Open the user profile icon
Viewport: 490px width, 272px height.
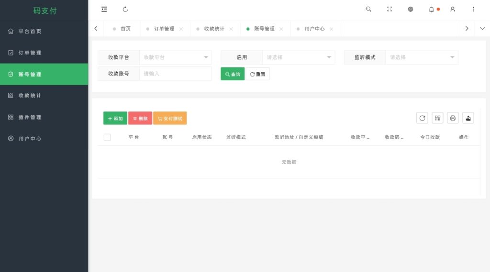453,10
